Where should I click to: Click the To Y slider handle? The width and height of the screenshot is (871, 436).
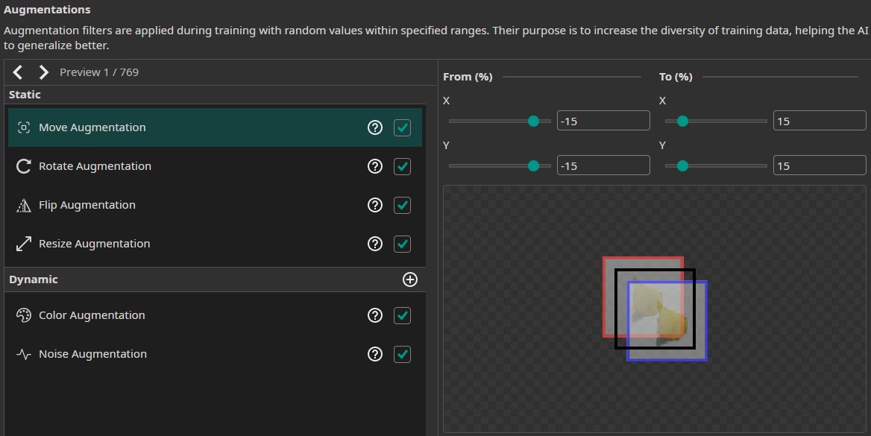pyautogui.click(x=682, y=165)
